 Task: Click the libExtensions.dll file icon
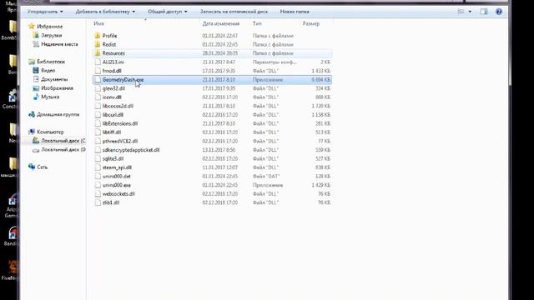tap(98, 123)
